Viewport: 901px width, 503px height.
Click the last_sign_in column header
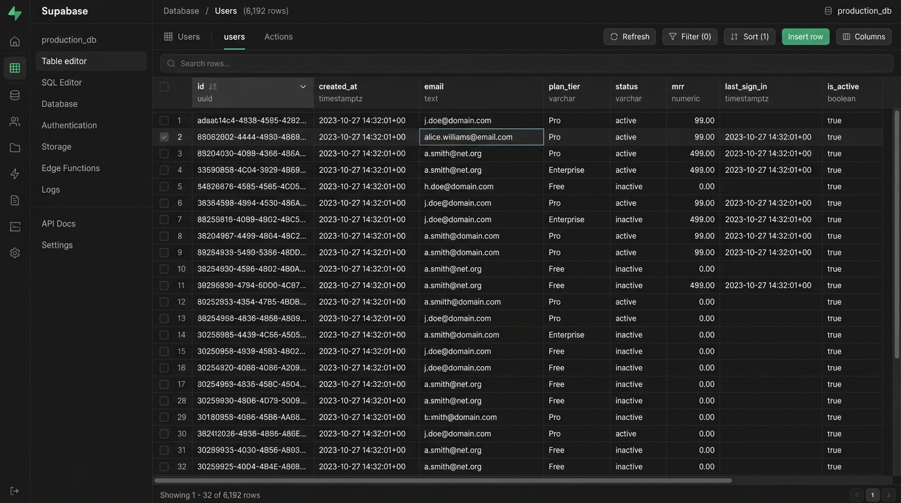pos(771,92)
